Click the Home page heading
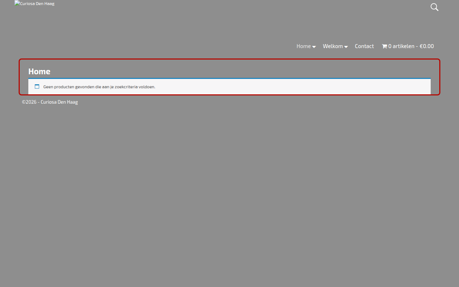This screenshot has width=459, height=287. tap(39, 71)
